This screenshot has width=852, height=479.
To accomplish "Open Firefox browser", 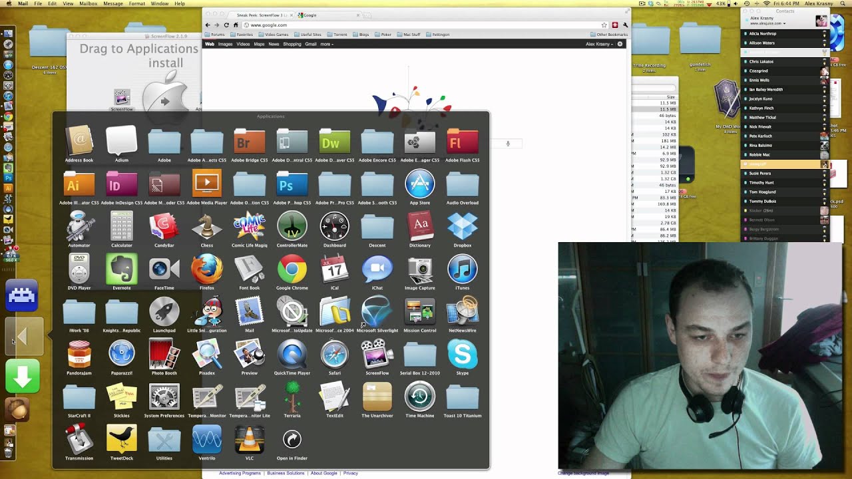I will 207,269.
